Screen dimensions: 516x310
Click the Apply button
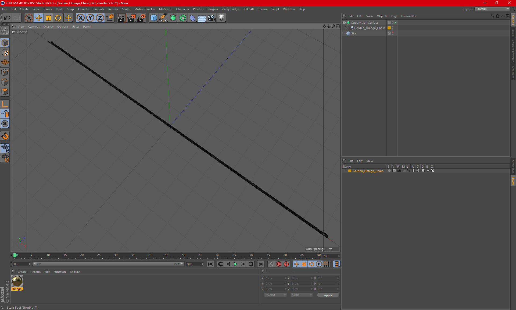click(328, 295)
